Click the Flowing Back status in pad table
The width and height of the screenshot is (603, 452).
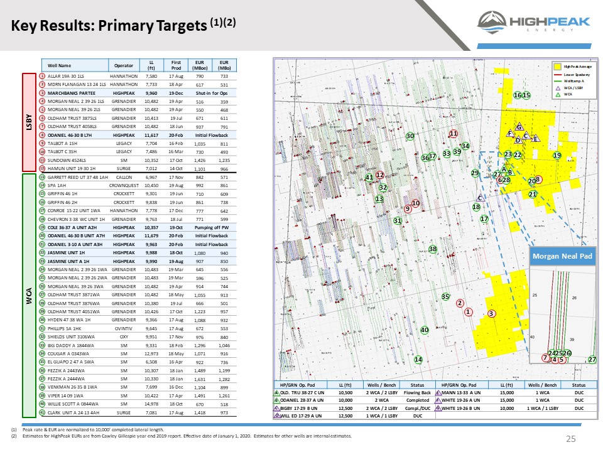(417, 393)
